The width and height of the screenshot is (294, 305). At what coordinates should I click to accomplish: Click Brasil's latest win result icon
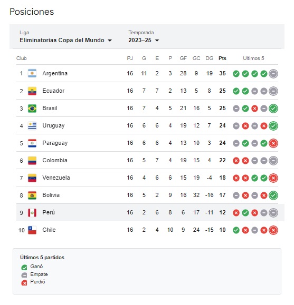273,109
